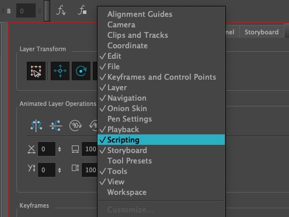Viewport: 289px width, 217px height.
Task: Enable the Pen Settings toolbar
Action: pyautogui.click(x=161, y=119)
